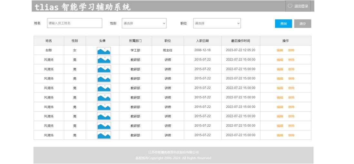Open the 职位 filter dropdown
The height and width of the screenshot is (164, 354).
tap(217, 23)
